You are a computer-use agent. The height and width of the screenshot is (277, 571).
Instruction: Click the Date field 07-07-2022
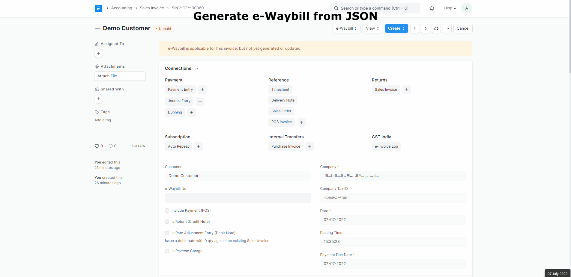pos(393,220)
